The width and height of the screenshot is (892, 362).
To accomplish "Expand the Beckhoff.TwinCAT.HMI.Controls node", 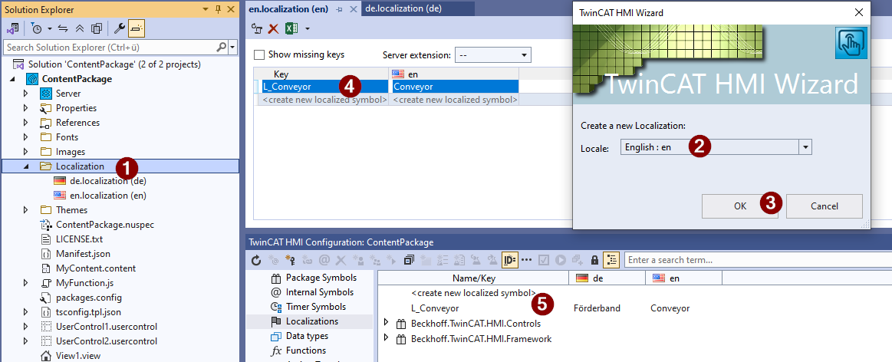I will click(386, 324).
